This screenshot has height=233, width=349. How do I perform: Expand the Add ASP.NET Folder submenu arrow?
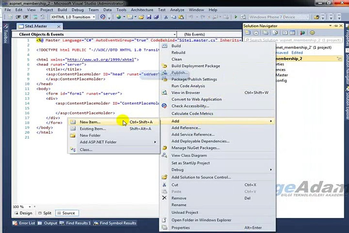155,142
